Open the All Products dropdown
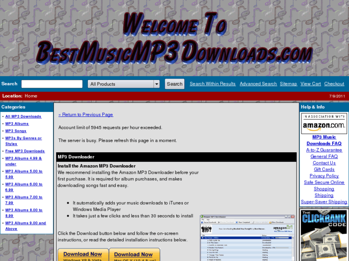The width and height of the screenshot is (349, 261). pos(123,84)
